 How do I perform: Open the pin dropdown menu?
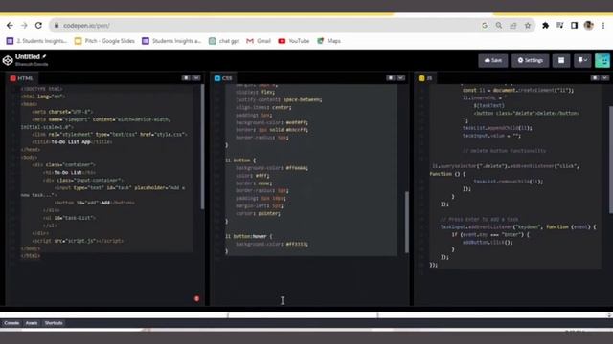[582, 60]
